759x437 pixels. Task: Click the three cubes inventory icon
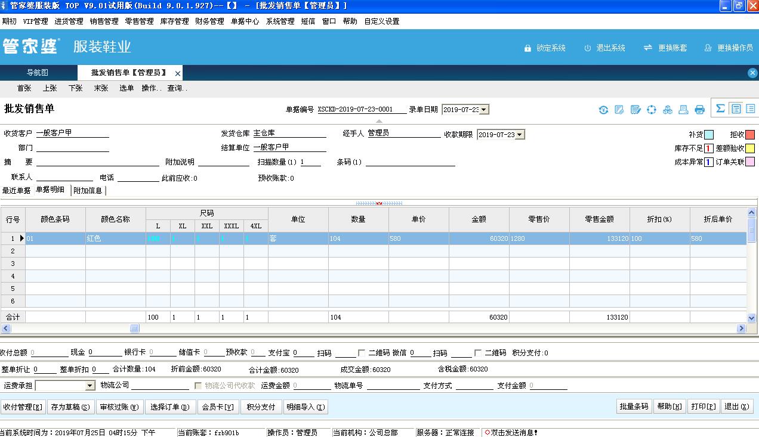click(668, 110)
